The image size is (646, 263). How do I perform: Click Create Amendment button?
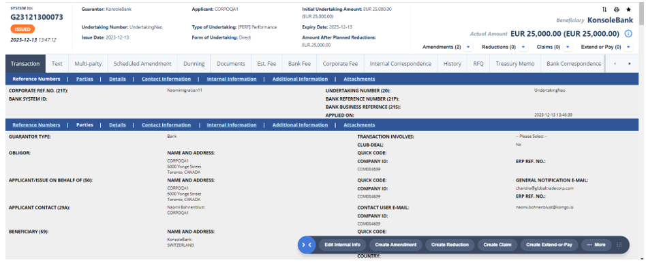[395, 245]
